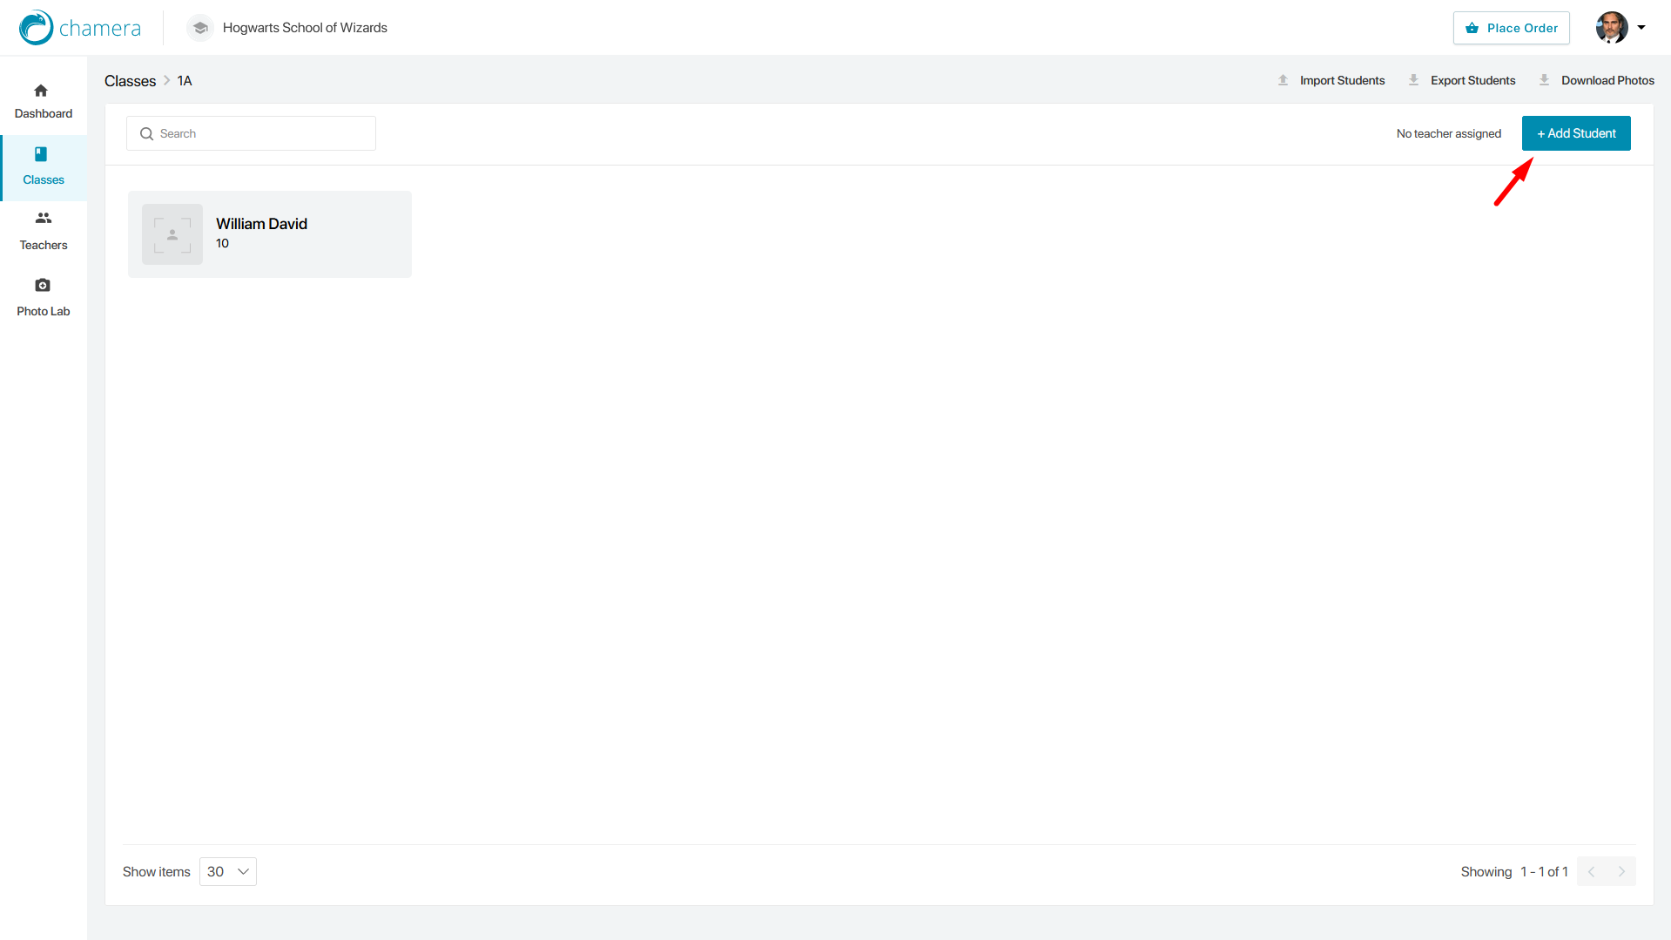Expand the user profile dropdown arrow
1671x940 pixels.
[x=1641, y=28]
